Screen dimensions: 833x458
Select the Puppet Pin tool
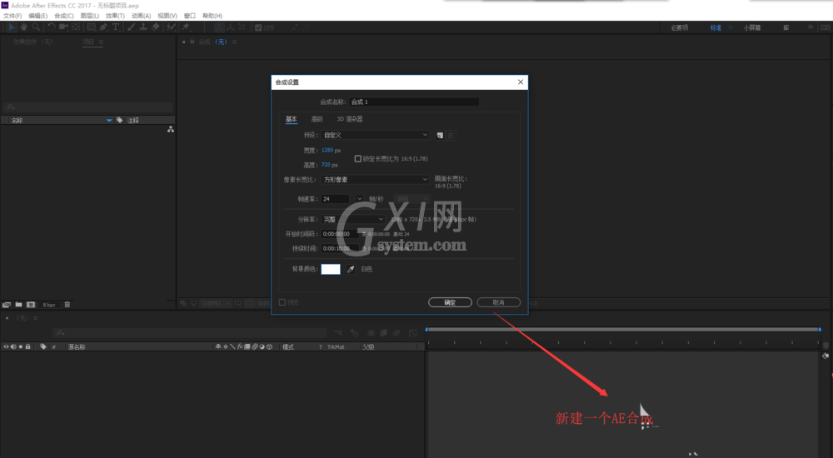coord(186,27)
